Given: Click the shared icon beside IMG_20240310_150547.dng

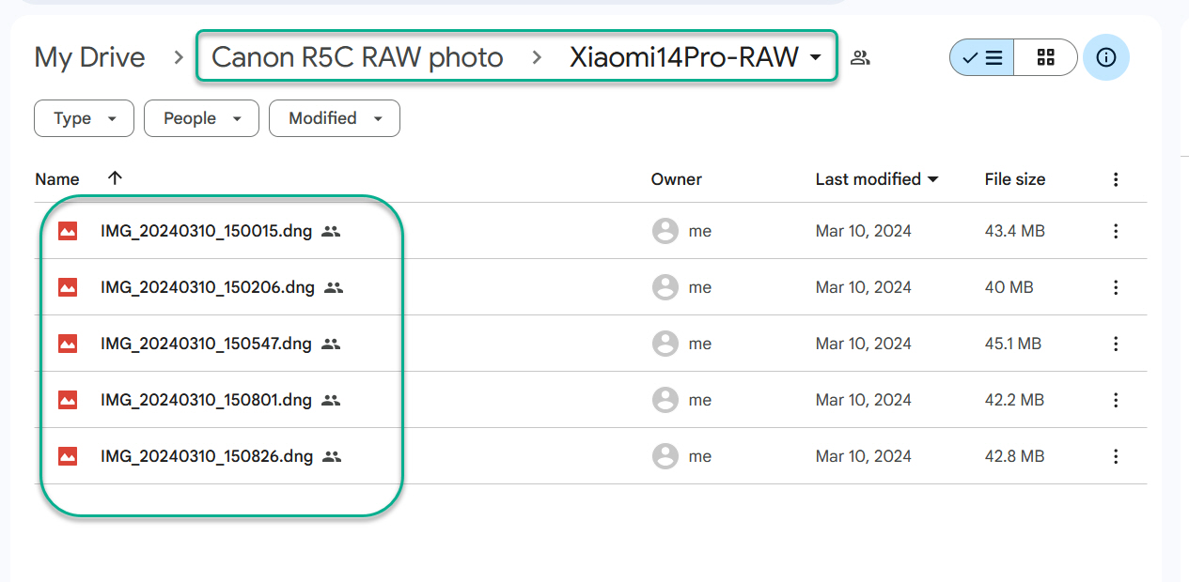Looking at the screenshot, I should point(330,344).
